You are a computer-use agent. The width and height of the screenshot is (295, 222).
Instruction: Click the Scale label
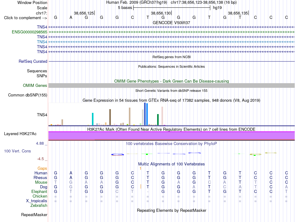click(x=42, y=8)
